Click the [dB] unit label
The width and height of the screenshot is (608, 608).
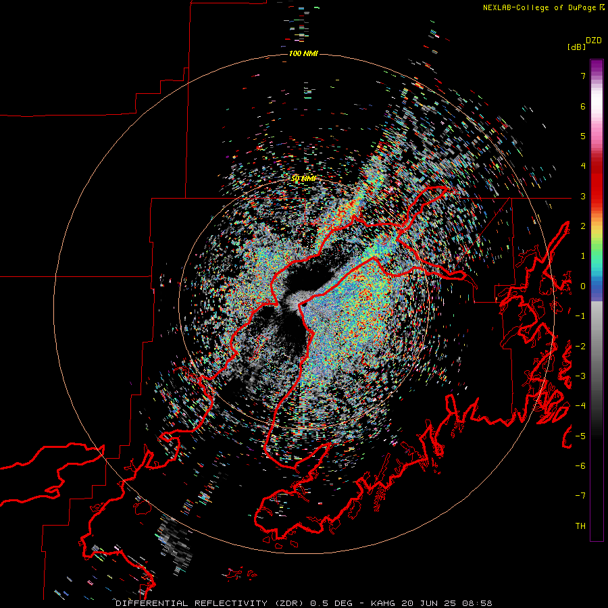pos(577,47)
